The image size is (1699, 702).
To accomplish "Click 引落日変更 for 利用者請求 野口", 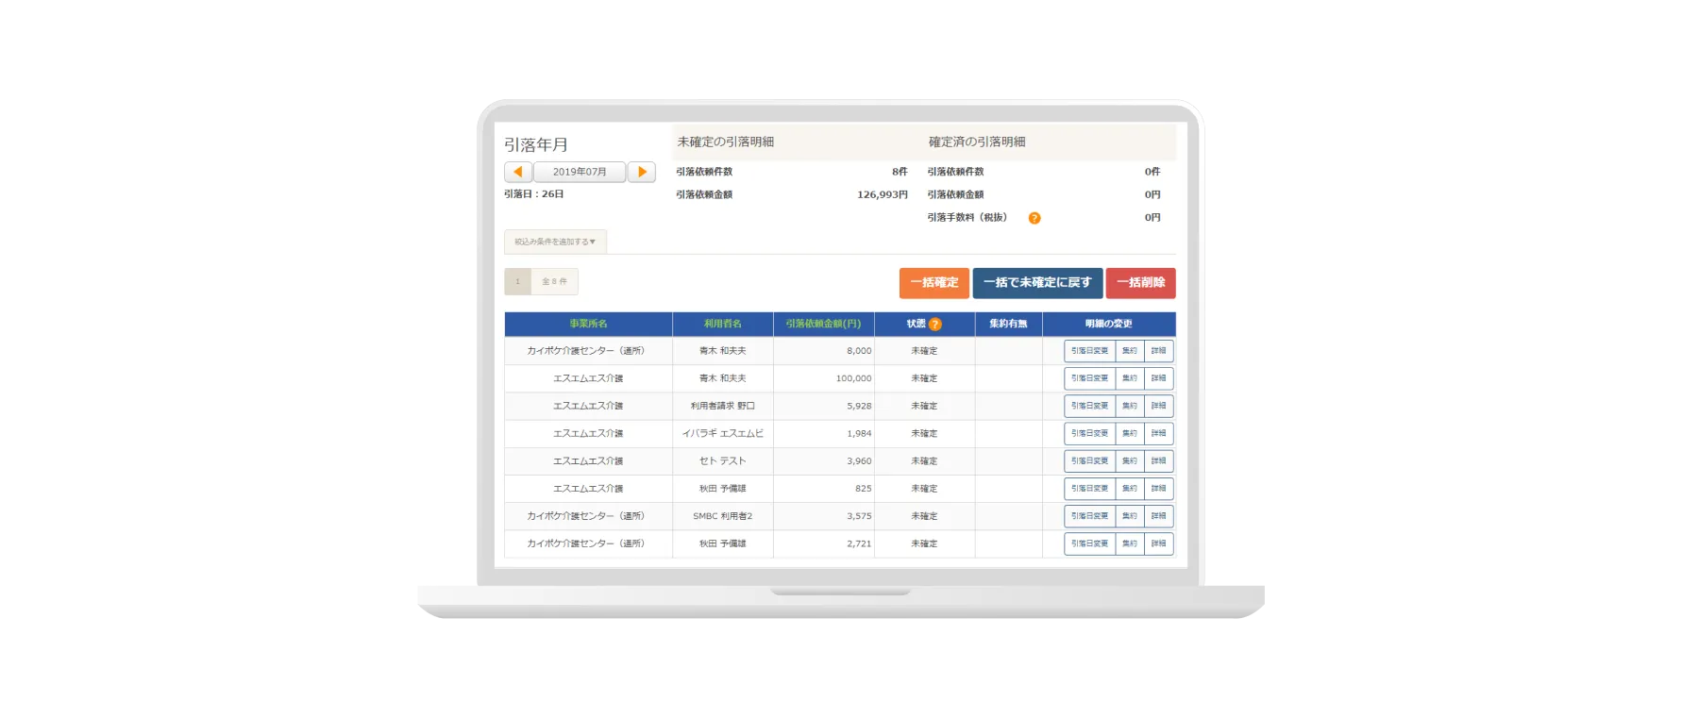I will coord(1089,406).
